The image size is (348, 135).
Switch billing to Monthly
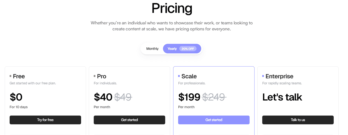[x=152, y=49]
